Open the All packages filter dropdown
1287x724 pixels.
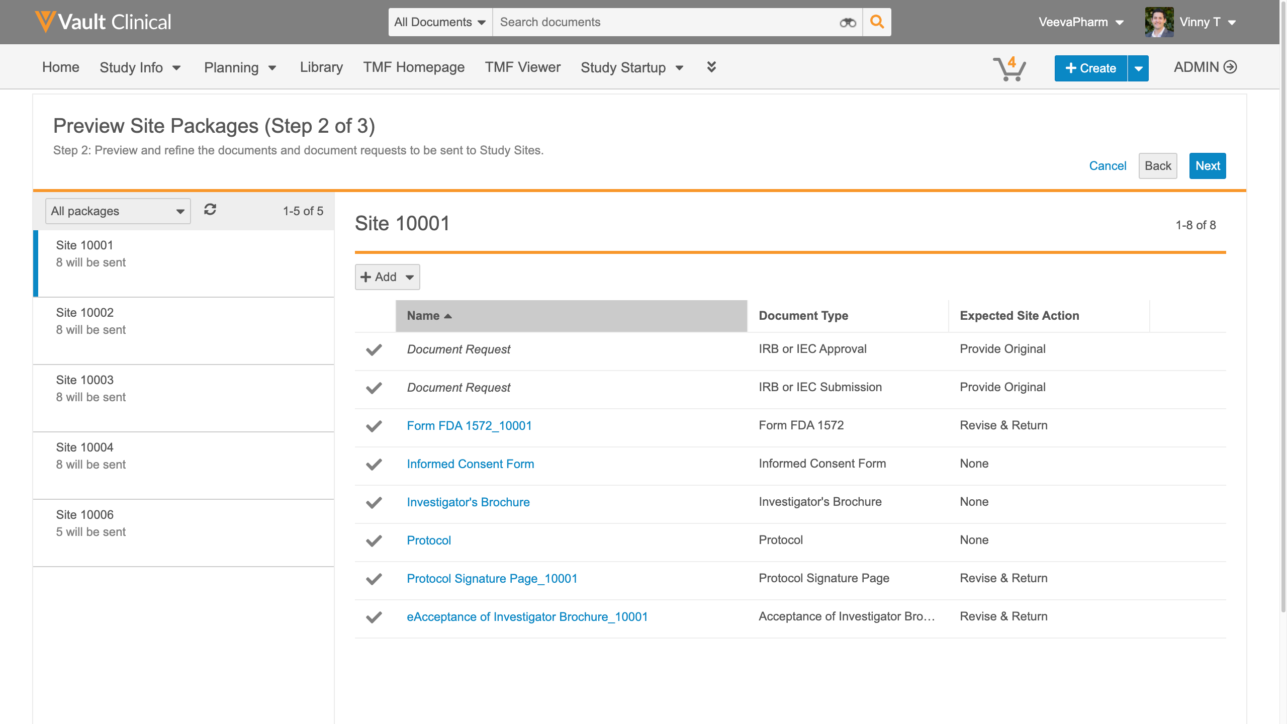[118, 211]
